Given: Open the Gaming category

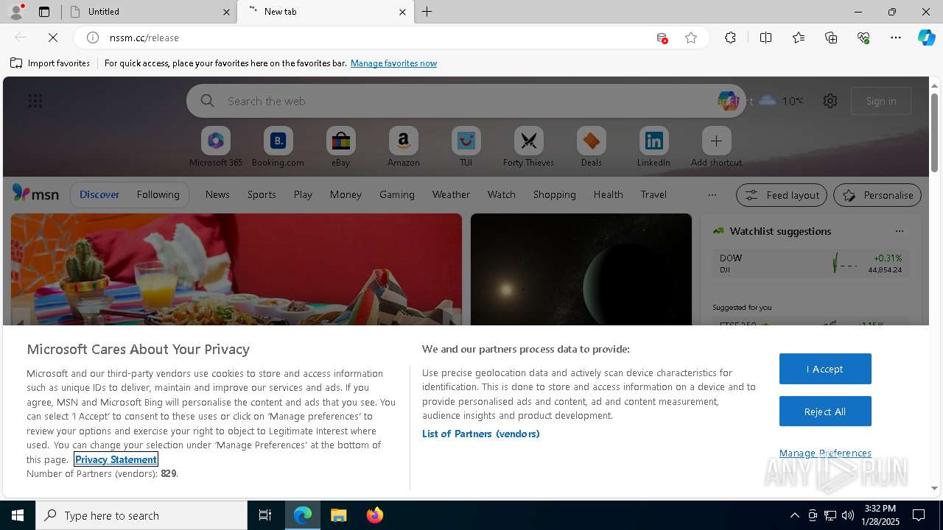Looking at the screenshot, I should (x=397, y=194).
